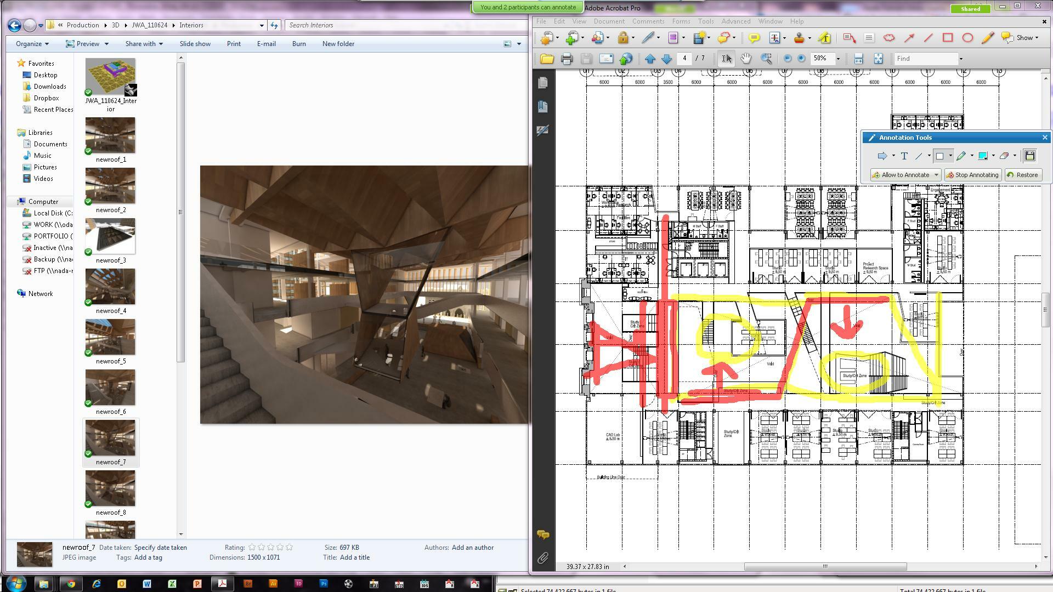Open the Window menu in Acrobat
The image size is (1053, 592).
[770, 21]
